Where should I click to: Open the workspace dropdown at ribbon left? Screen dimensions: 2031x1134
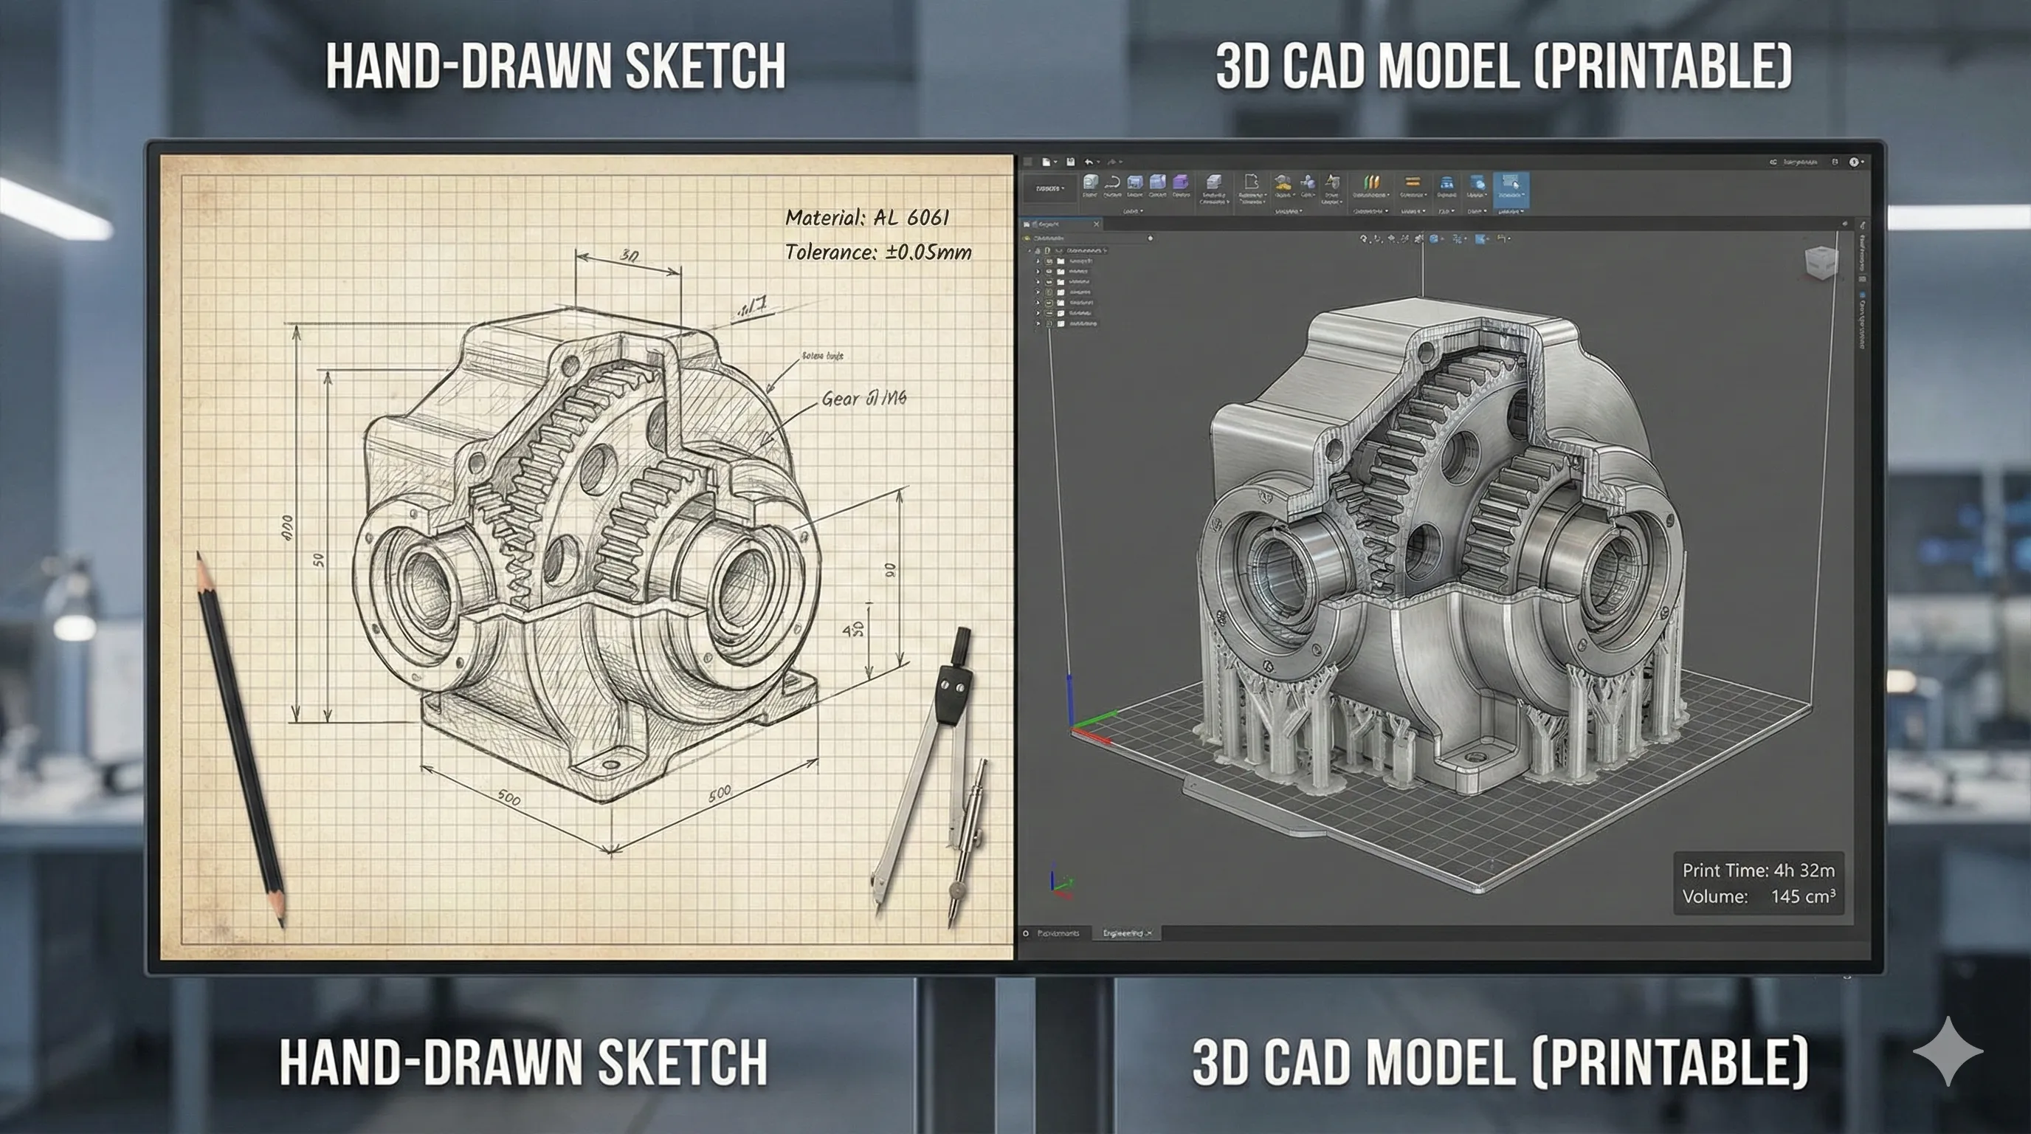coord(1049,188)
